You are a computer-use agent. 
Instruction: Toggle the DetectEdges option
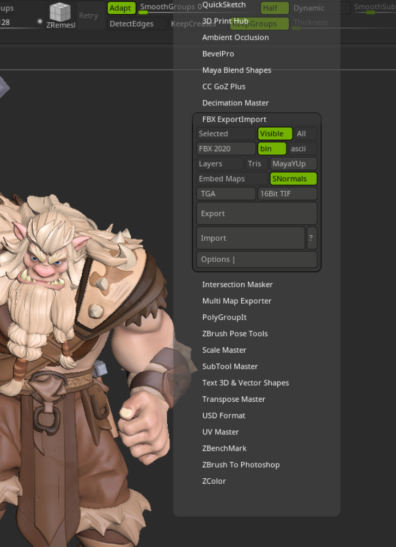136,23
